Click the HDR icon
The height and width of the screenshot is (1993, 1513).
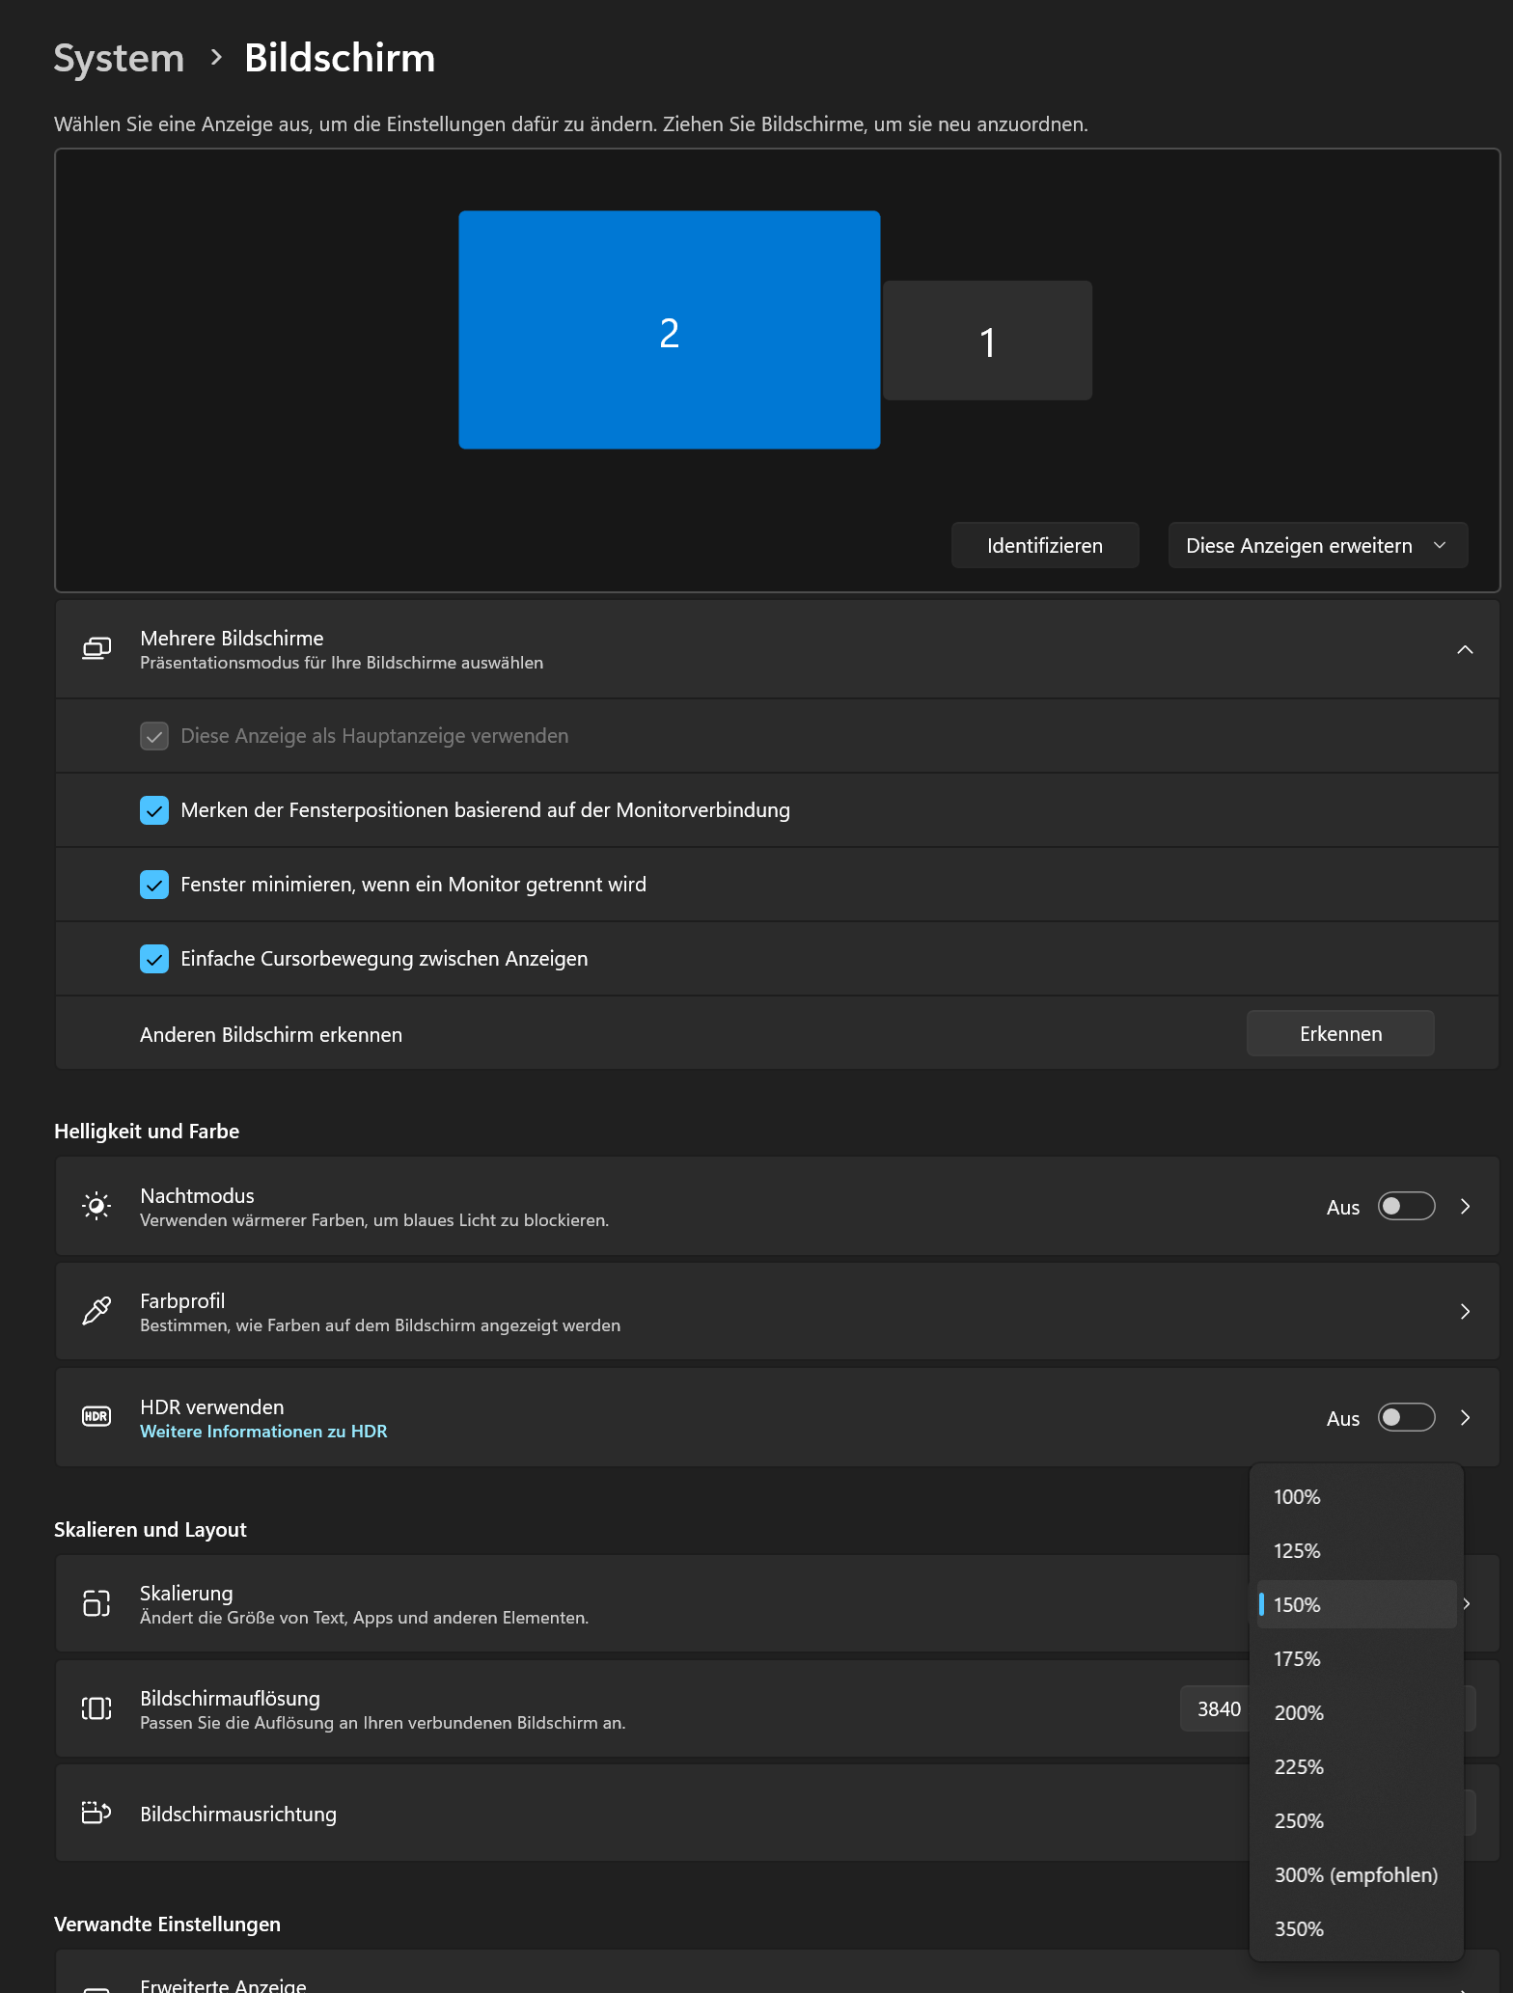click(x=96, y=1416)
